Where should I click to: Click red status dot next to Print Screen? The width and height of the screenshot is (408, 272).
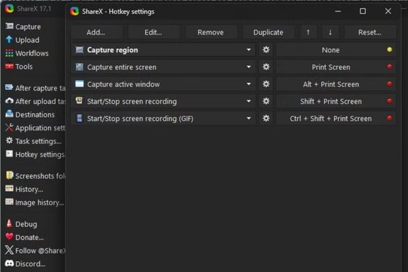(x=390, y=67)
